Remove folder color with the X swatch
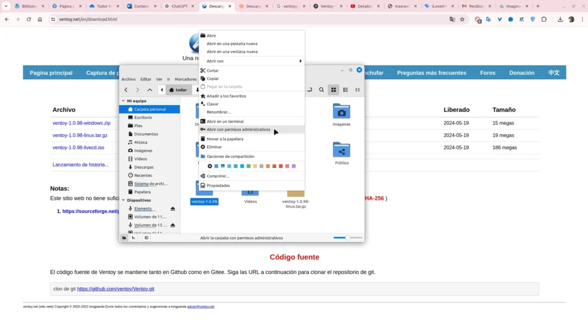The width and height of the screenshot is (588, 331). point(210,166)
